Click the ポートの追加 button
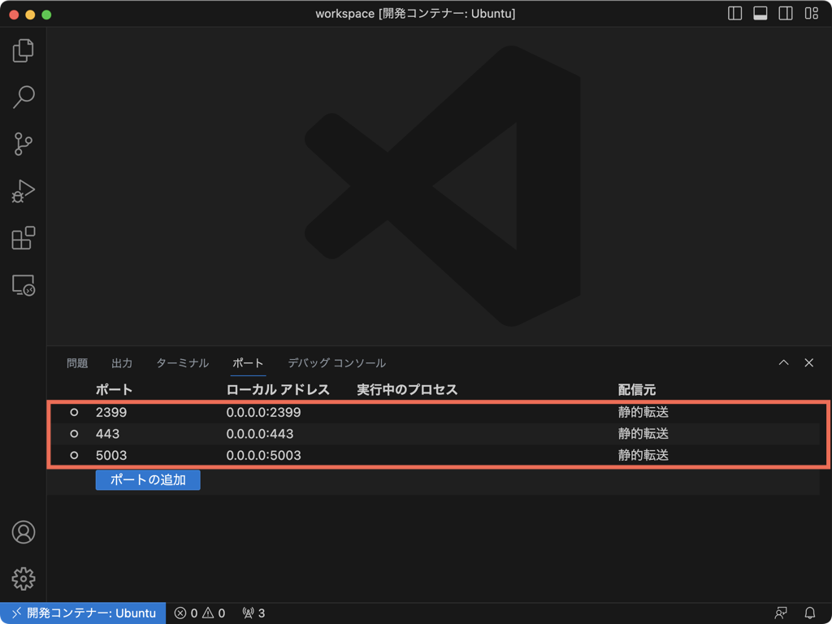Image resolution: width=832 pixels, height=624 pixels. (x=148, y=480)
